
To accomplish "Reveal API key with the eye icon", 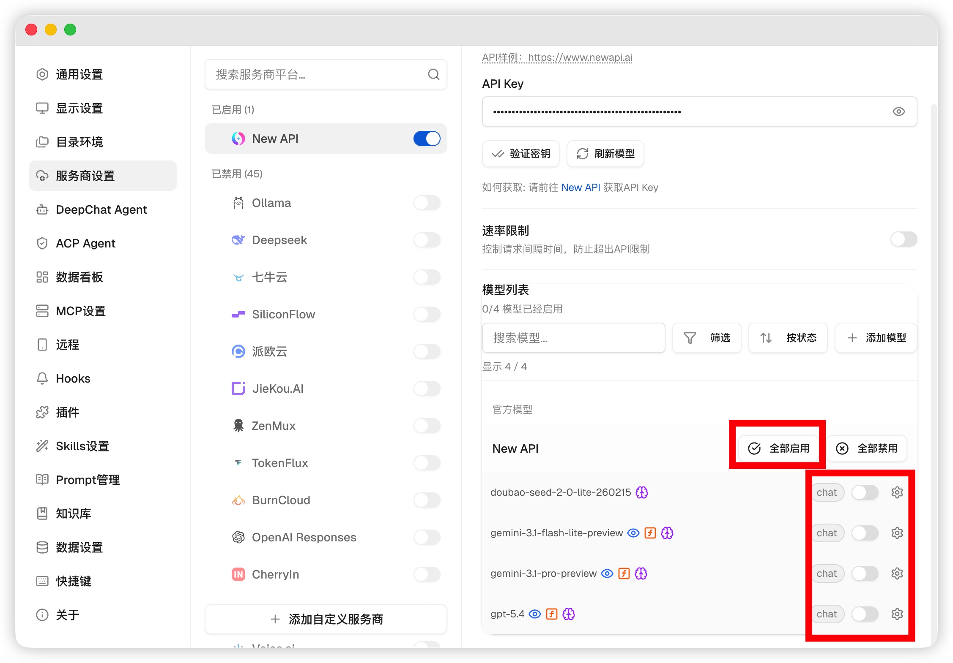I will pos(898,111).
